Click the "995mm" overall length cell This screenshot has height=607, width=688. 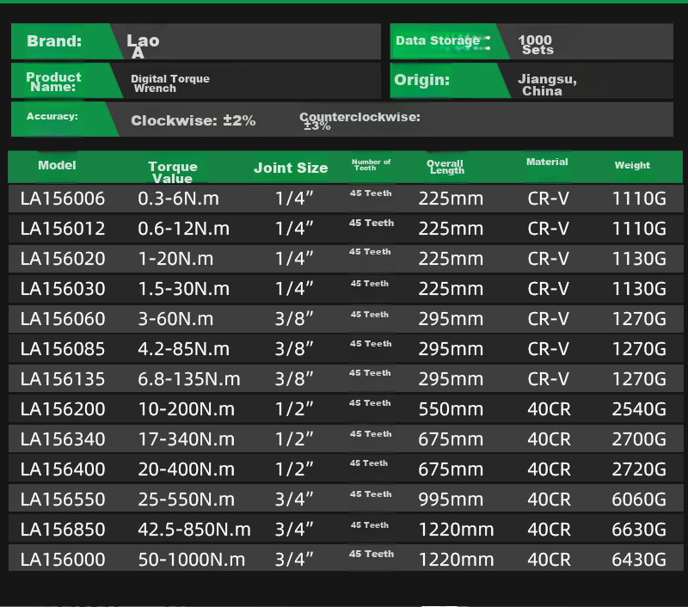tap(451, 500)
